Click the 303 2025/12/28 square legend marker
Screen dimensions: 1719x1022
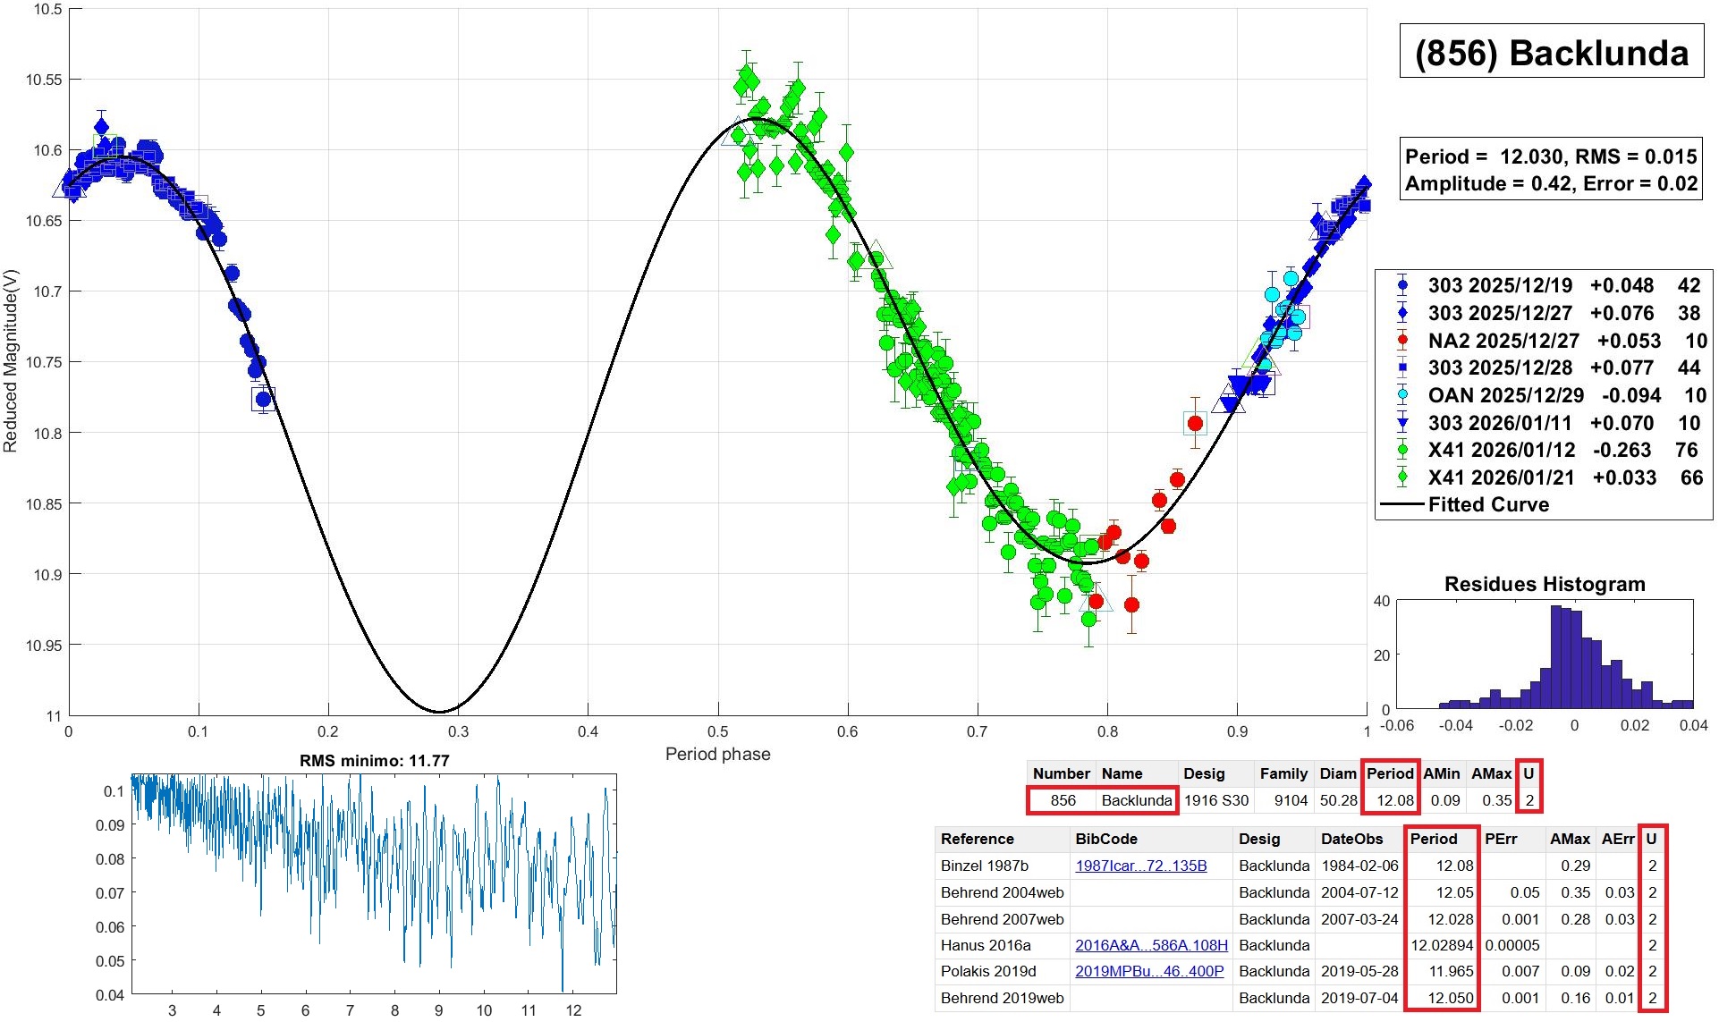(x=1401, y=368)
